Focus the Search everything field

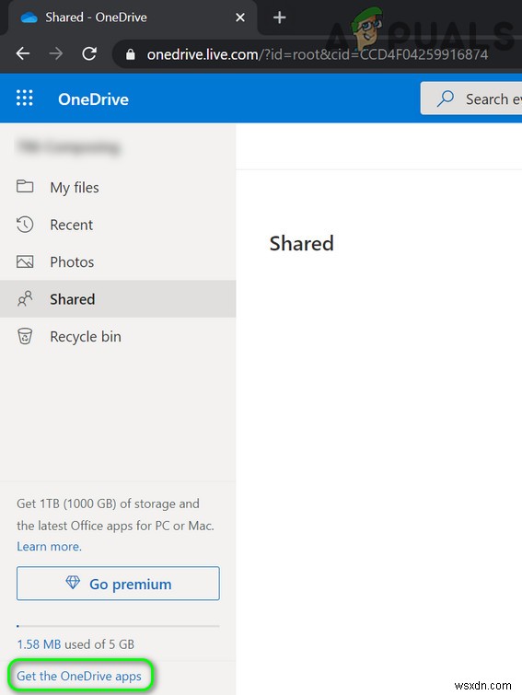(x=471, y=98)
